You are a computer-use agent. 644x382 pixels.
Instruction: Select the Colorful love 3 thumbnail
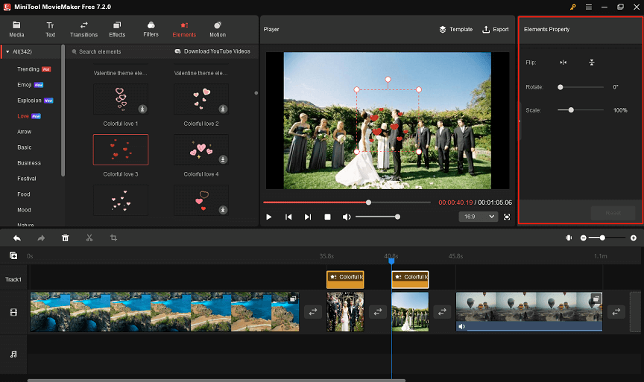pyautogui.click(x=121, y=150)
